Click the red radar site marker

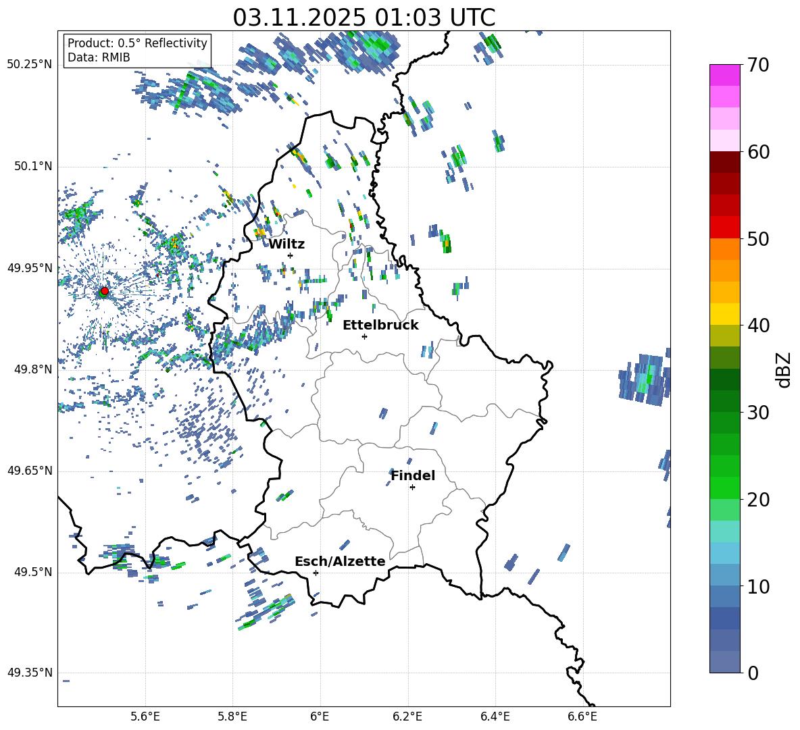coord(105,291)
